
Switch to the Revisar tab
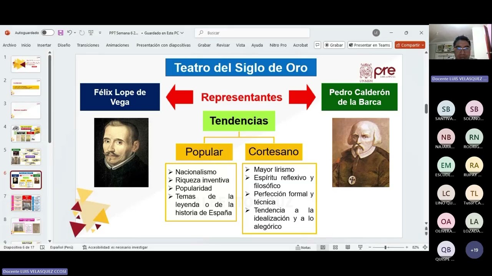pyautogui.click(x=223, y=45)
